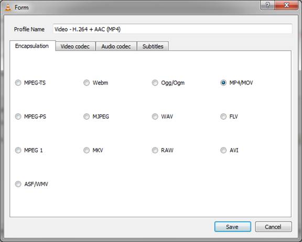
Task: Switch to the Video codec tab
Action: click(75, 46)
